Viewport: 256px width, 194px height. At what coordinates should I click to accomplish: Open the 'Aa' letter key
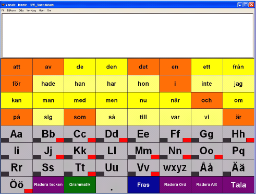pos(17,134)
